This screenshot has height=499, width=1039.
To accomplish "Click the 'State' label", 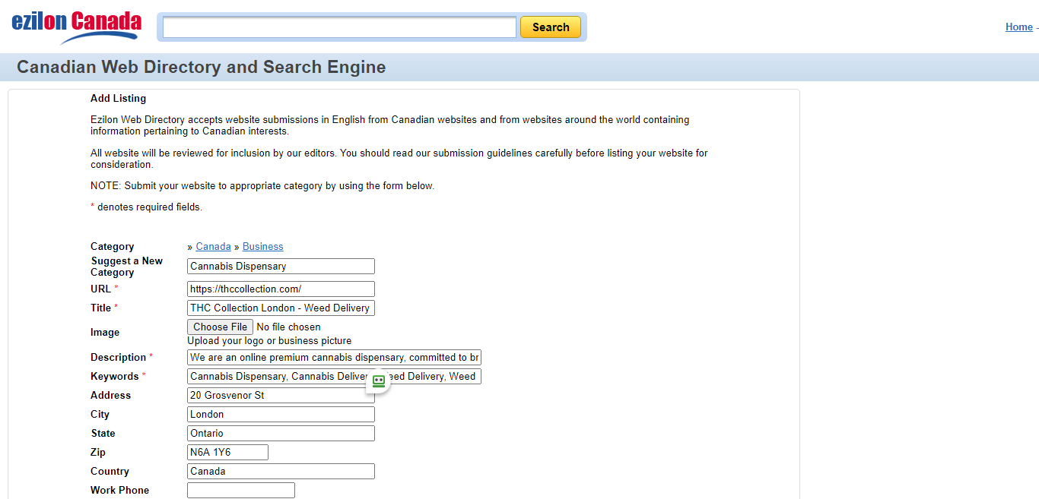I will tap(103, 434).
